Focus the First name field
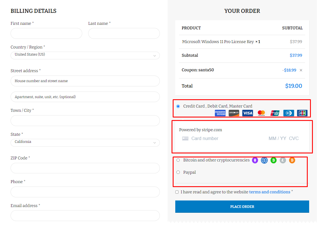This screenshot has height=227, width=318. 46,33
